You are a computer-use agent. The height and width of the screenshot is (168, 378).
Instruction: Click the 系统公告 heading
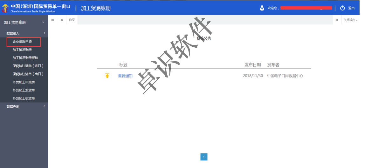pos(204,38)
